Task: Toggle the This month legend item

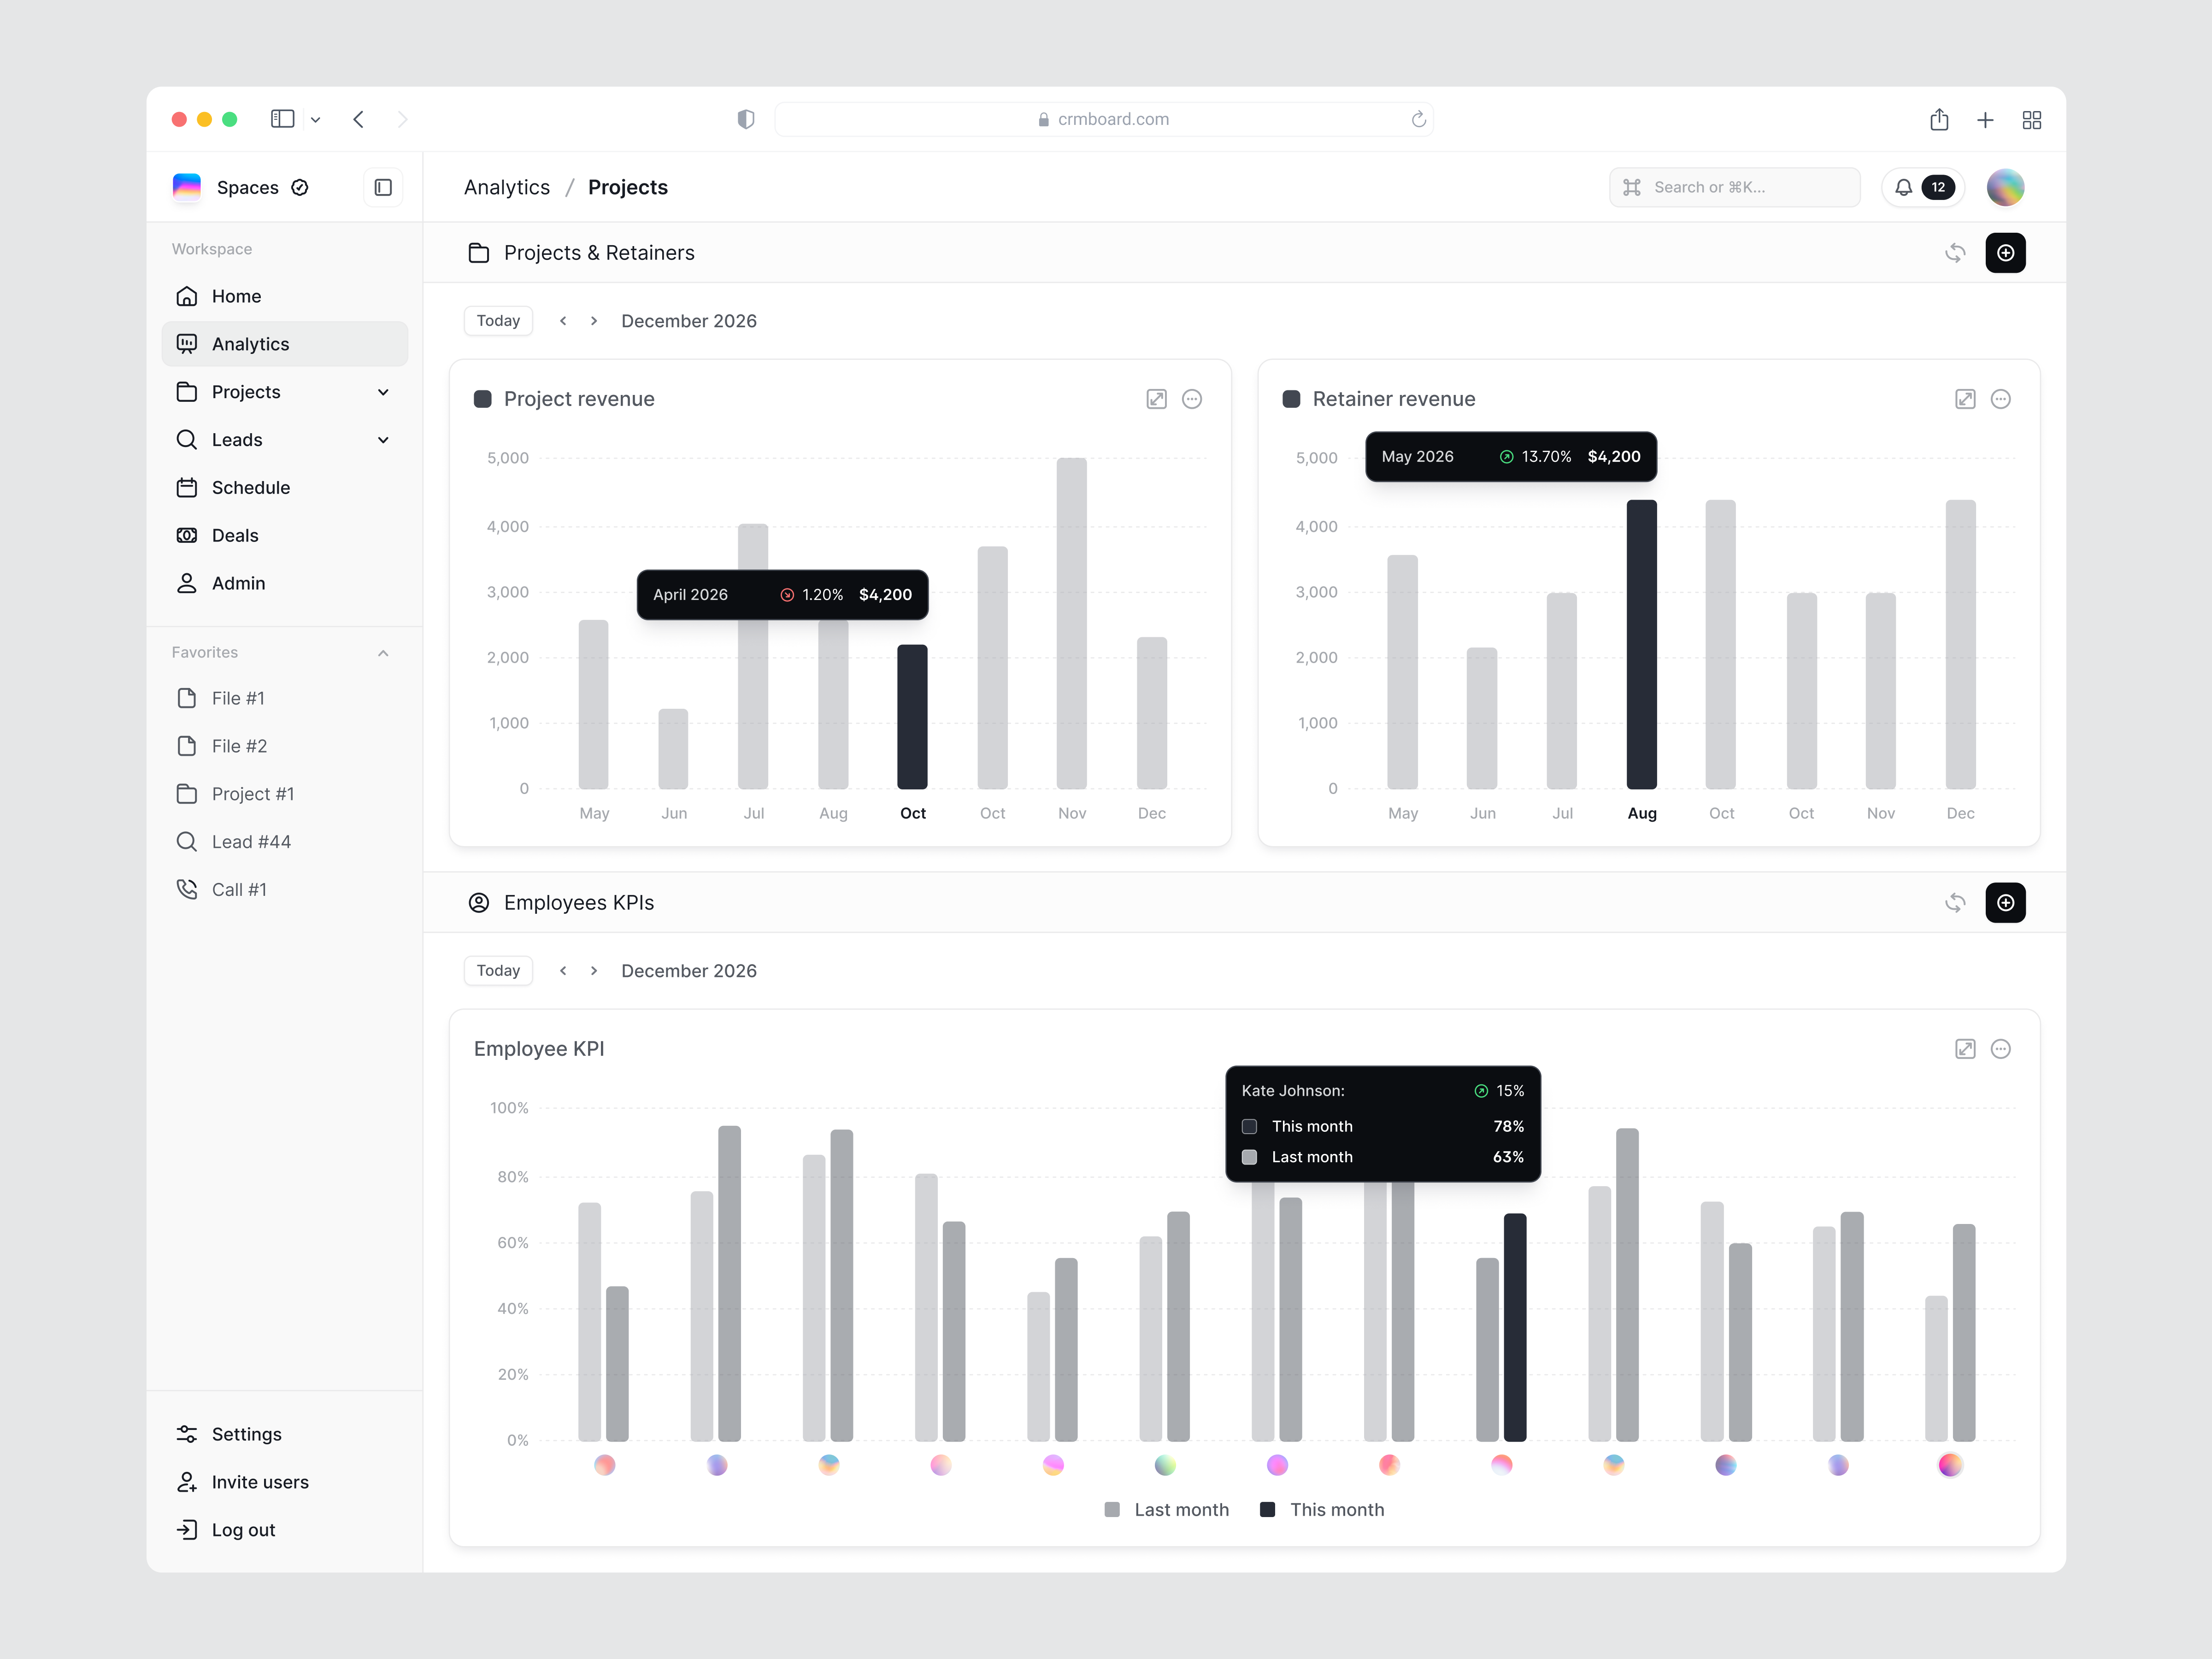Action: (x=1322, y=1509)
